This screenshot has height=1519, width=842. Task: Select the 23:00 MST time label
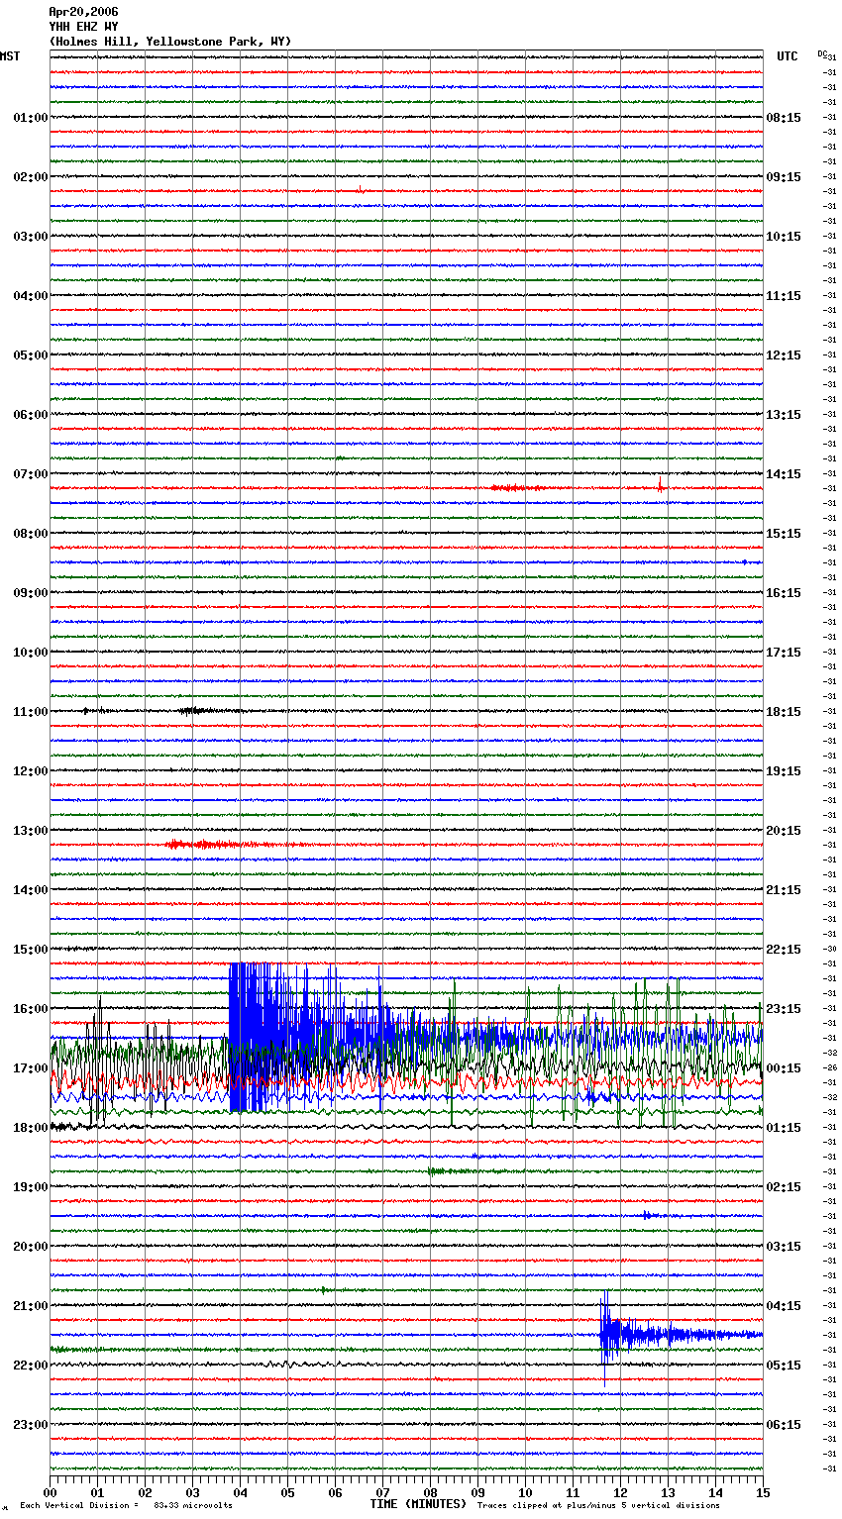pos(31,1425)
